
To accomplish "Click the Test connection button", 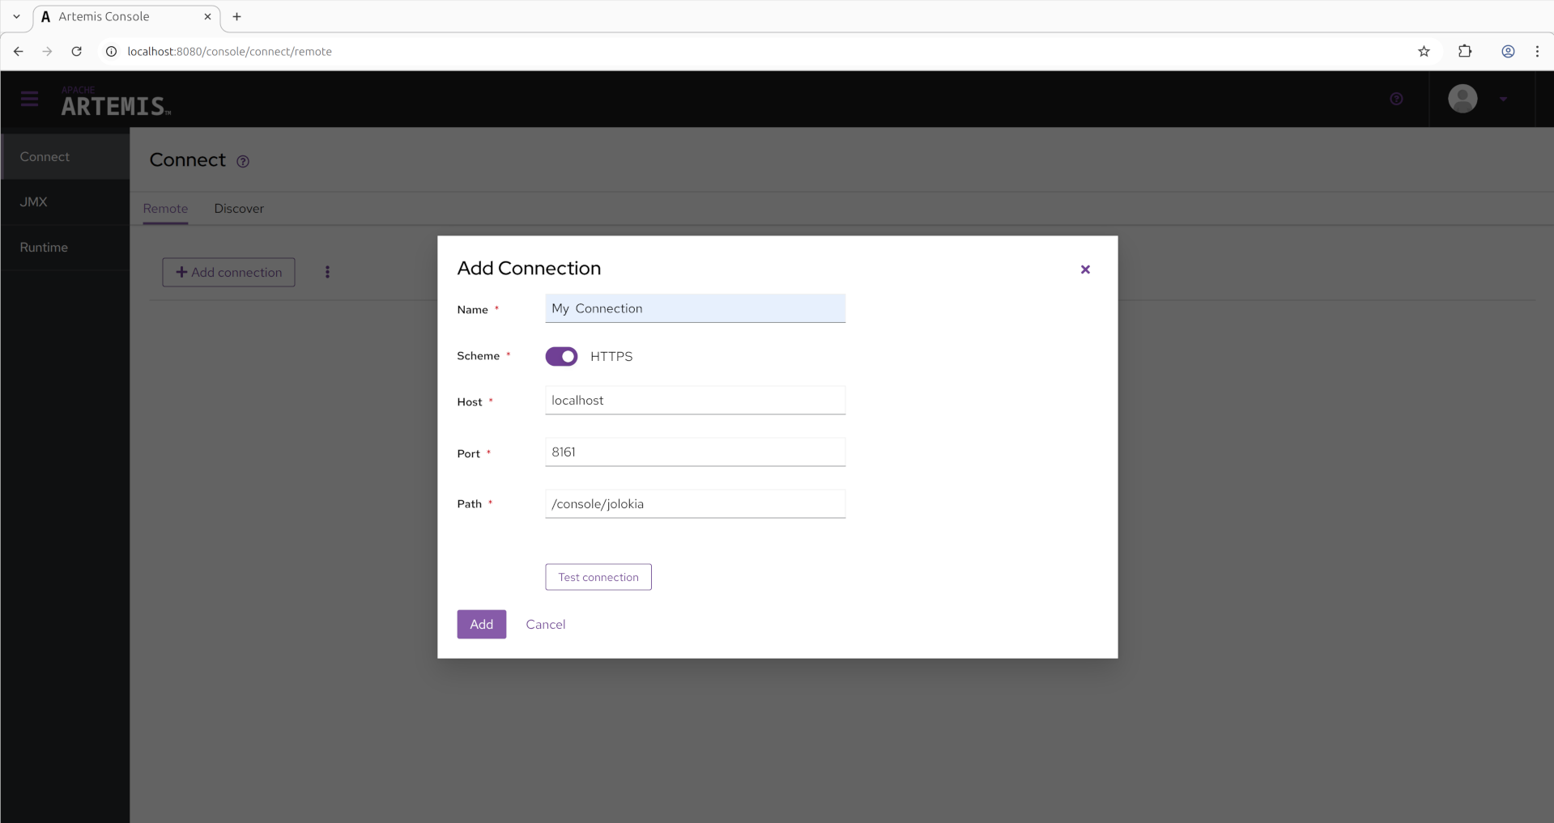I will pos(598,577).
